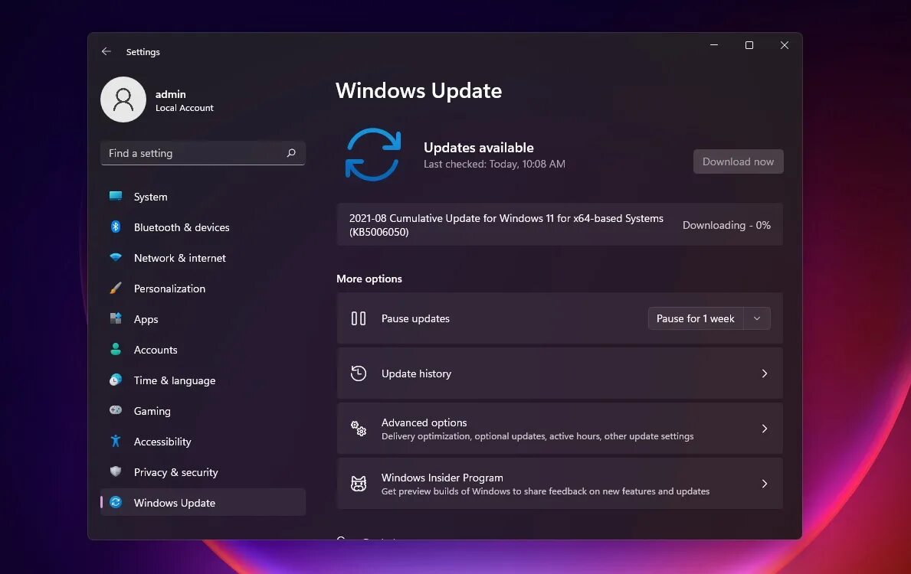Open the Update history row

point(559,373)
